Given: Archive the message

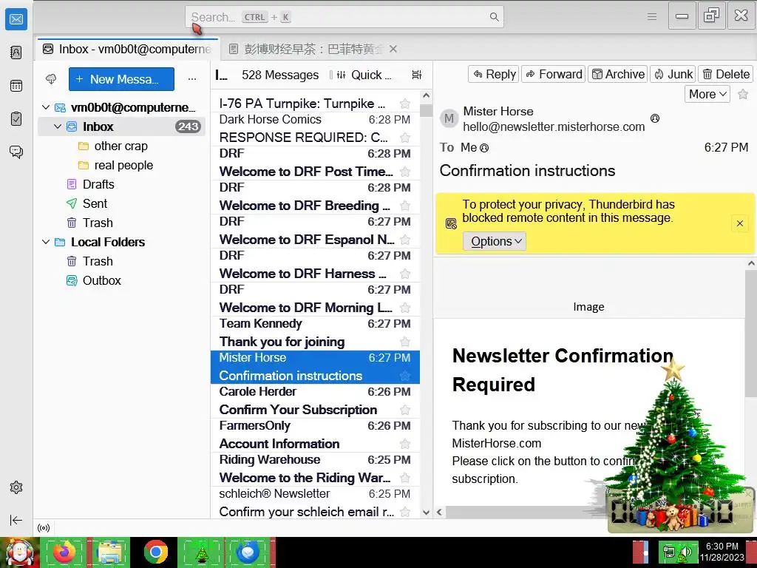Looking at the screenshot, I should pos(617,75).
